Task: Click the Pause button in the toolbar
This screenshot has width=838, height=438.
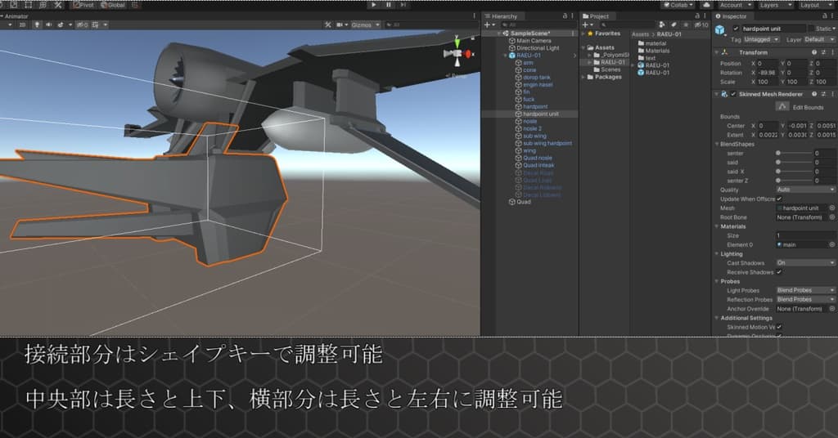Action: [388, 4]
